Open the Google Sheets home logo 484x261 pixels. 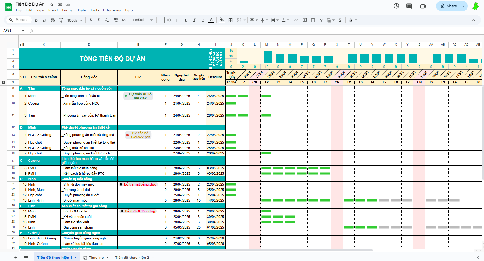point(9,7)
